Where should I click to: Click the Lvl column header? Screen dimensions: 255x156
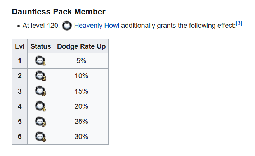tap(20, 46)
